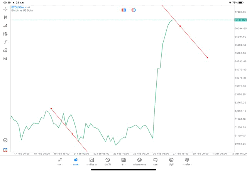Switch to the การซื้อขาย (Trade) tab
The width and height of the screenshot is (247, 172).
pos(91,161)
